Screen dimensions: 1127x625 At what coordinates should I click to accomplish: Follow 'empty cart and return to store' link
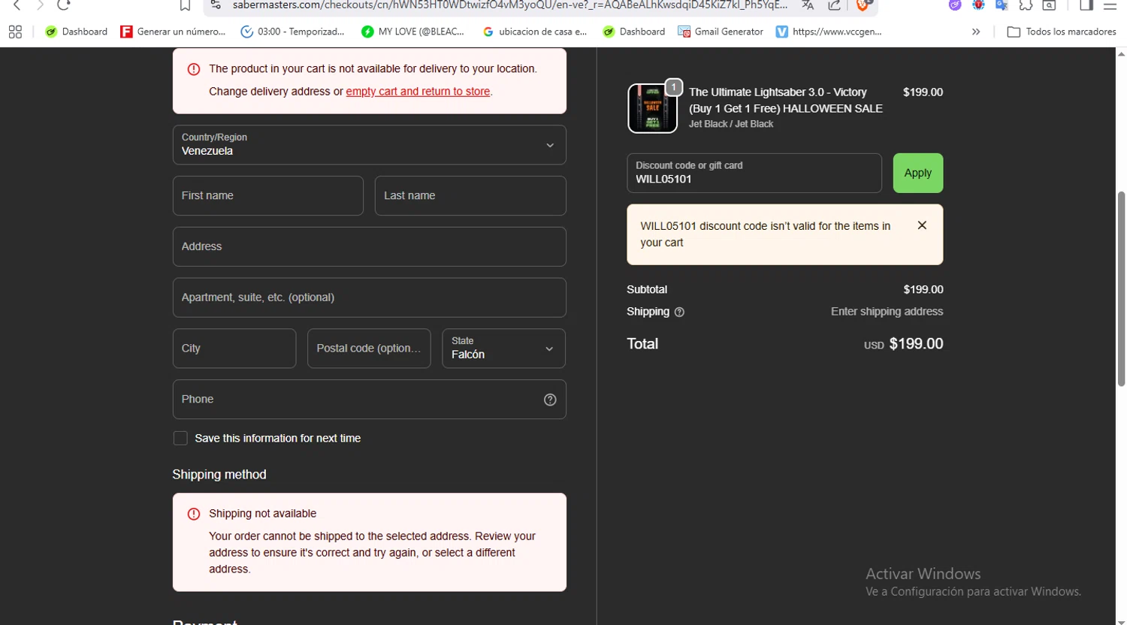pos(418,92)
